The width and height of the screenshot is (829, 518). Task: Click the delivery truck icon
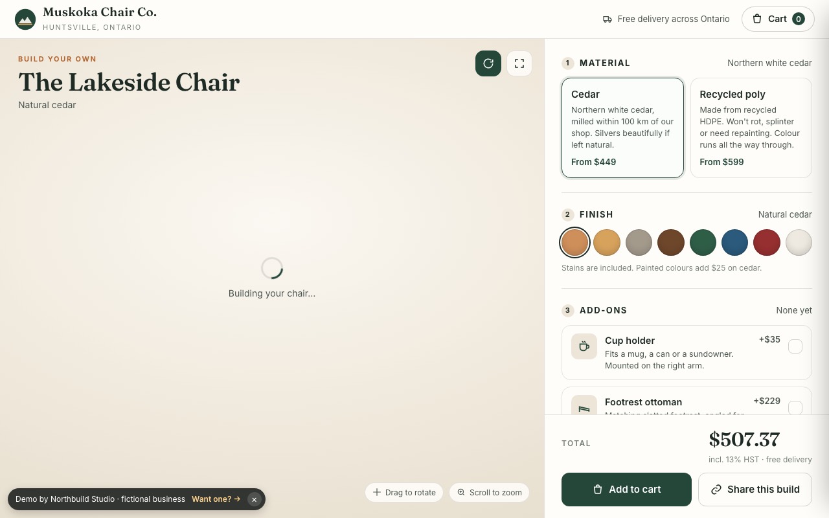tap(608, 19)
